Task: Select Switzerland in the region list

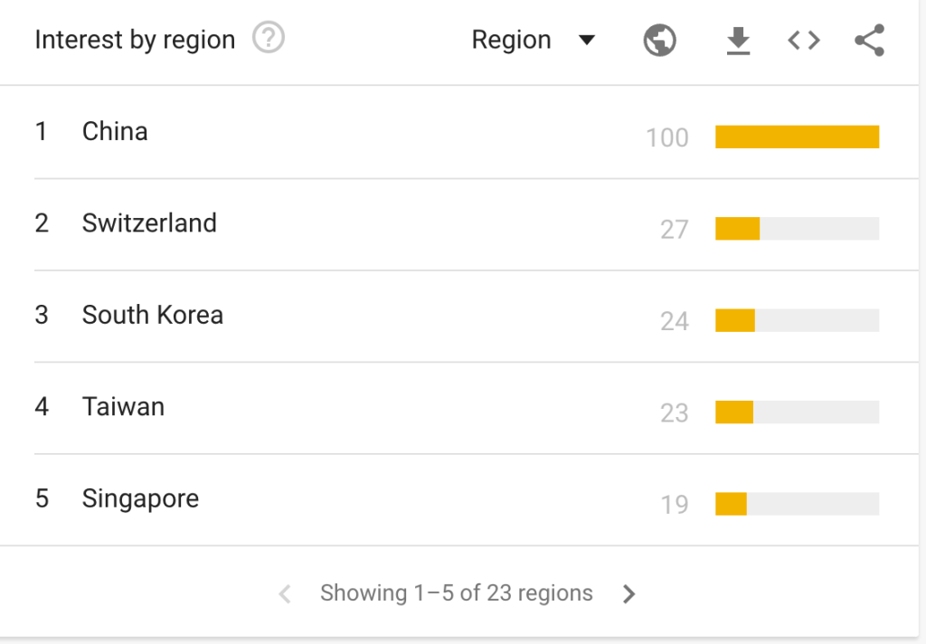Action: 149,223
